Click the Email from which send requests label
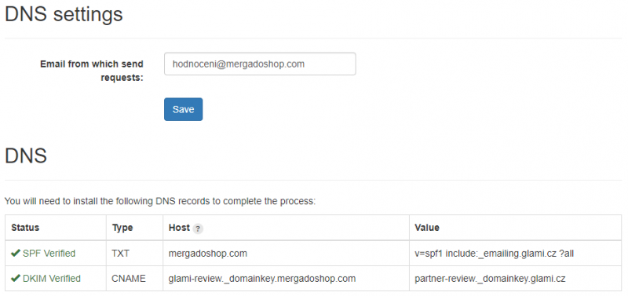The width and height of the screenshot is (628, 296). coord(92,71)
